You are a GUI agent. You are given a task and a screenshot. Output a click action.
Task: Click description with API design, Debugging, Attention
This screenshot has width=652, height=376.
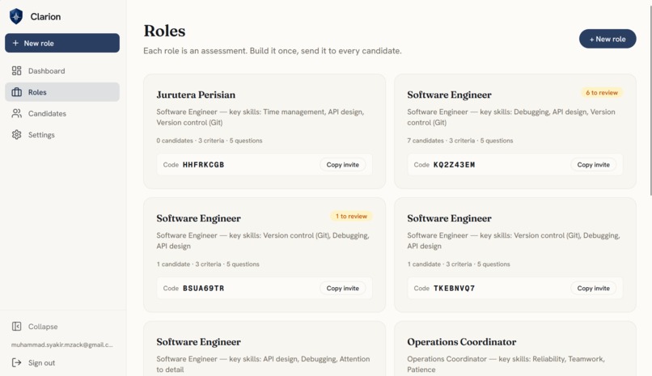coord(263,364)
